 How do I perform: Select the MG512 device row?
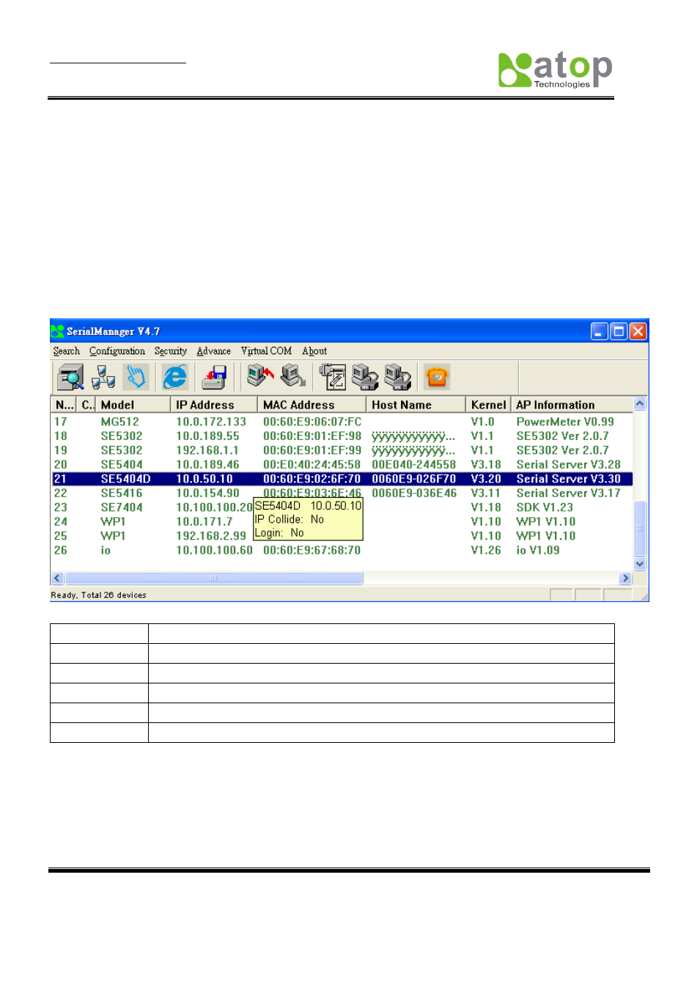[342, 422]
